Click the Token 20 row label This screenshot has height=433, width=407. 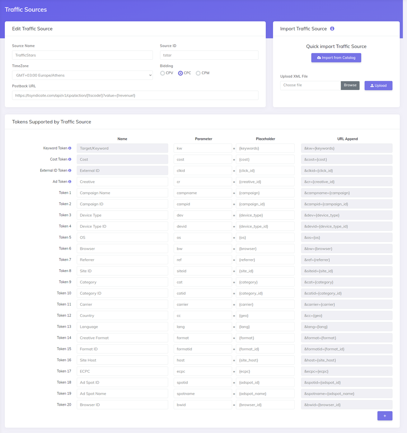(64, 404)
